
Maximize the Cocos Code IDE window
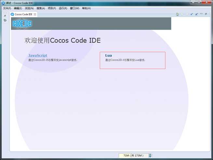tap(199, 2)
